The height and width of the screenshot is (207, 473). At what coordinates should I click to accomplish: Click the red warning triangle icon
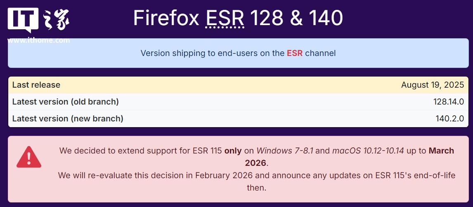pos(28,157)
